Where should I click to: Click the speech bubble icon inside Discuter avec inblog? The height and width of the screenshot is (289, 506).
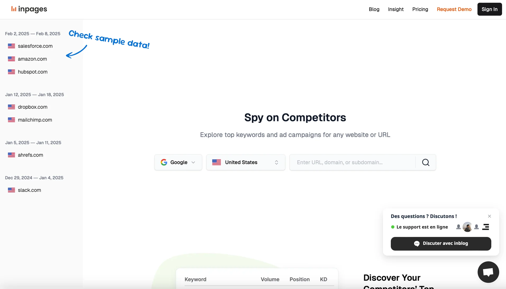click(x=416, y=243)
